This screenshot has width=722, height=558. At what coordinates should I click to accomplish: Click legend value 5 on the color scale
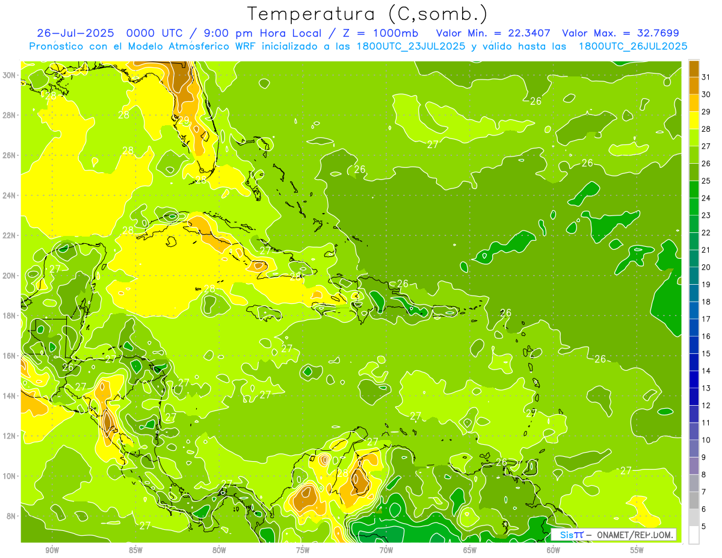pyautogui.click(x=704, y=527)
